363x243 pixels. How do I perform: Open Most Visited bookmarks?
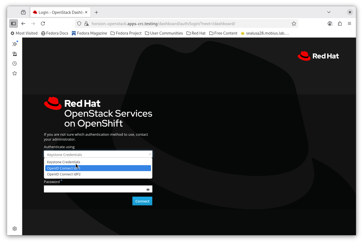[x=24, y=33]
